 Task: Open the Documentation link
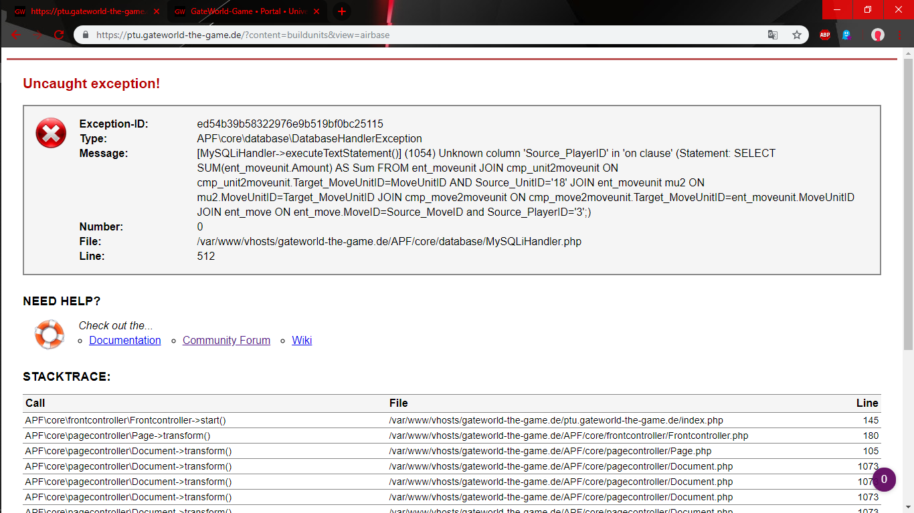point(125,341)
